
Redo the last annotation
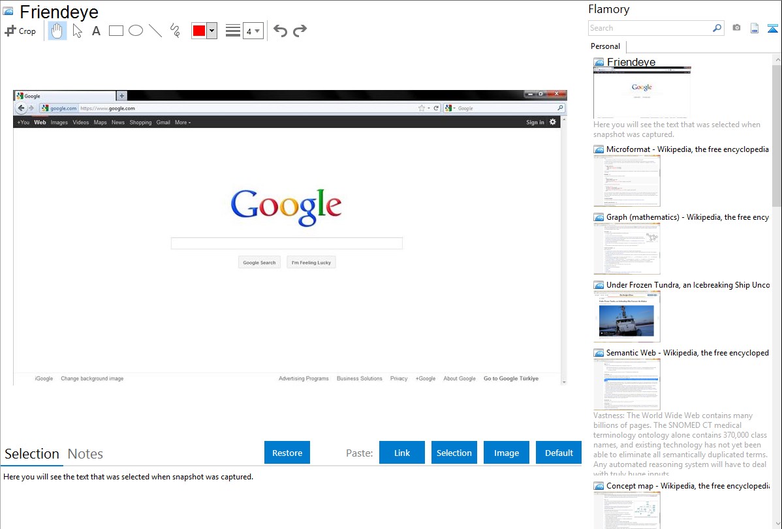[x=300, y=31]
